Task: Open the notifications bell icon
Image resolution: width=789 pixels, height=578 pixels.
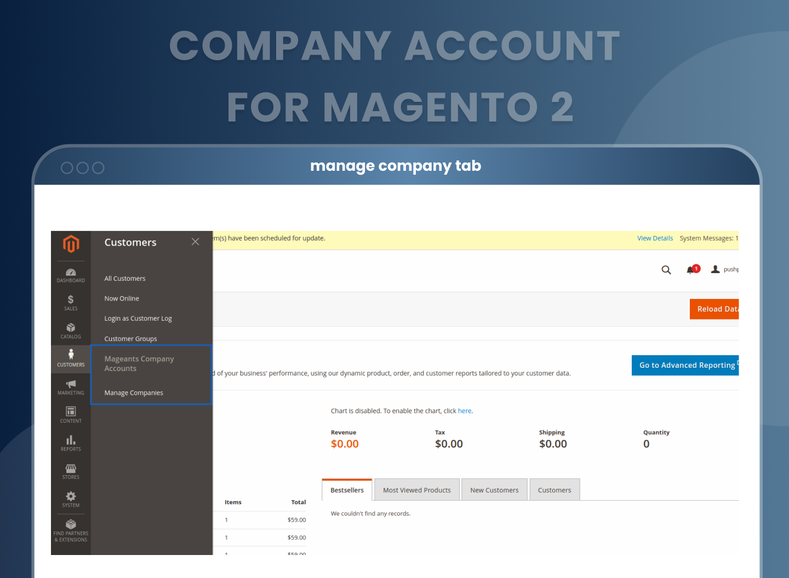Action: click(x=690, y=270)
